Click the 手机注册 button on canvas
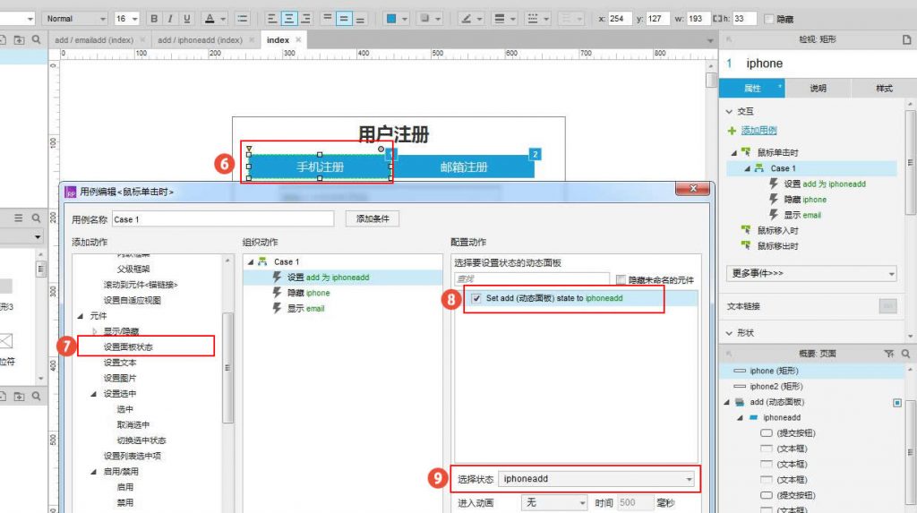 coord(320,167)
